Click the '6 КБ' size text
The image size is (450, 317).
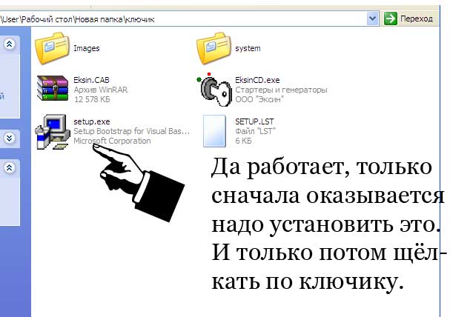tap(243, 141)
